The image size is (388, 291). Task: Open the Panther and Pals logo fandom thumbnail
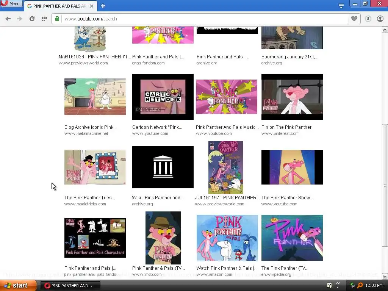click(x=163, y=35)
